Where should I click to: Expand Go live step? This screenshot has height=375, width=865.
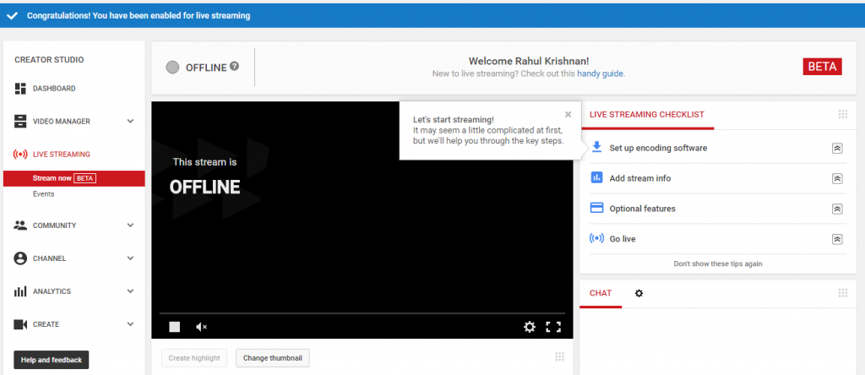[837, 239]
